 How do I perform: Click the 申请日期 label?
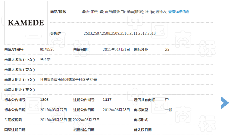(x=80, y=50)
